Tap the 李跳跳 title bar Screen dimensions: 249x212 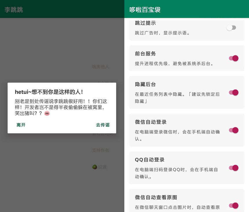pyautogui.click(x=13, y=9)
